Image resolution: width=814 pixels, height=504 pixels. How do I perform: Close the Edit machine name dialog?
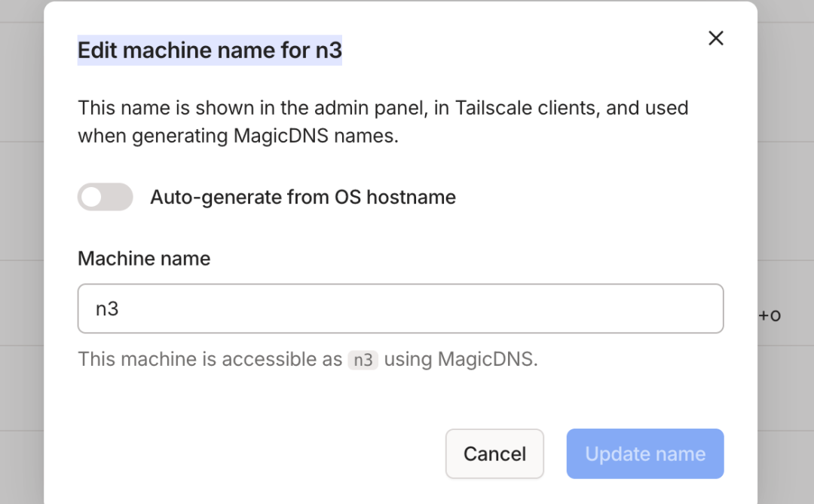coord(715,38)
